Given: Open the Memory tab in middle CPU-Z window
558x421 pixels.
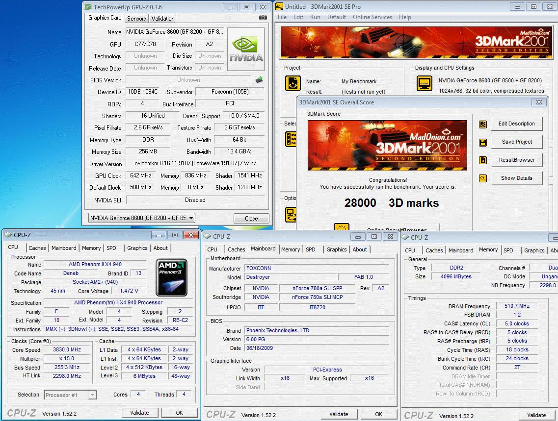Looking at the screenshot, I should pyautogui.click(x=291, y=249).
